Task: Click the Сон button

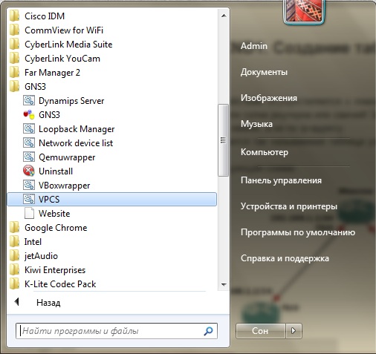Action: pyautogui.click(x=261, y=331)
